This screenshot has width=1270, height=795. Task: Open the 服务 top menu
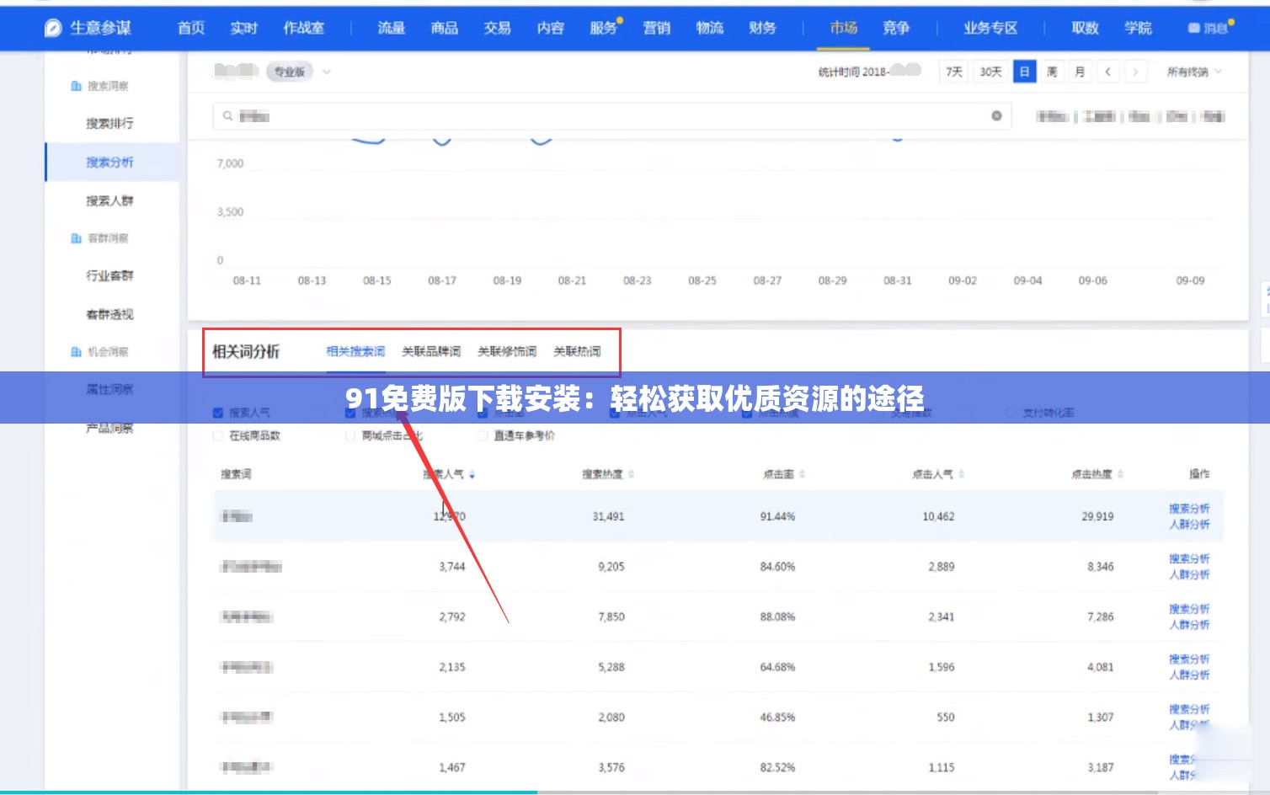604,28
